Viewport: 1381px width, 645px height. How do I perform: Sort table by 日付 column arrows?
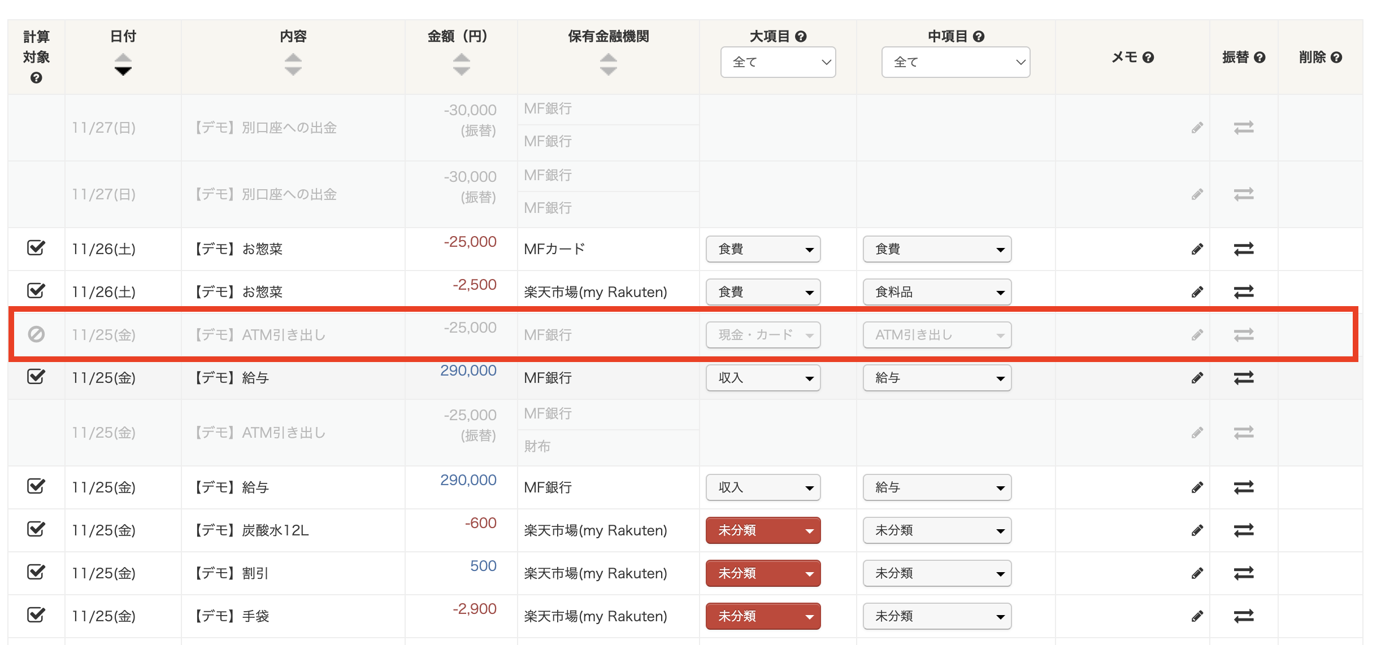[x=123, y=64]
